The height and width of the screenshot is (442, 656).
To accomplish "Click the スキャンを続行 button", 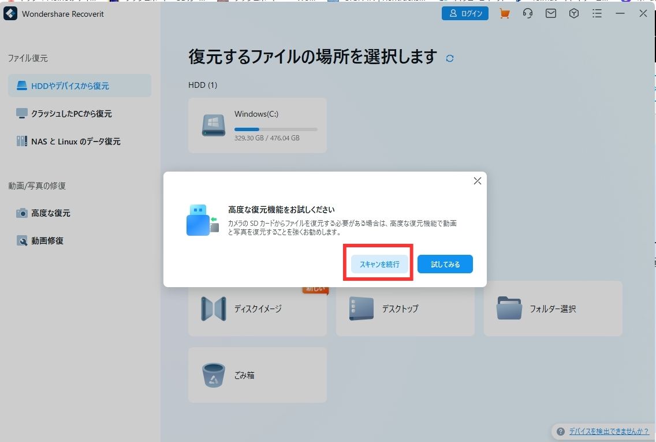I will (379, 264).
